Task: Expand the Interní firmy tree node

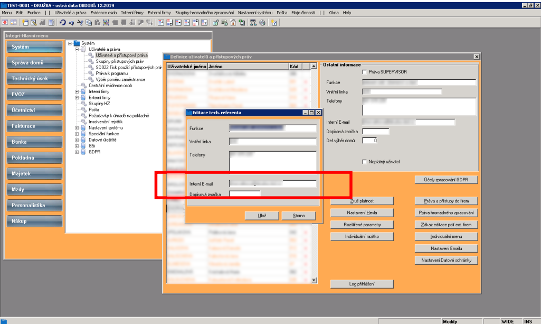Action: [77, 91]
